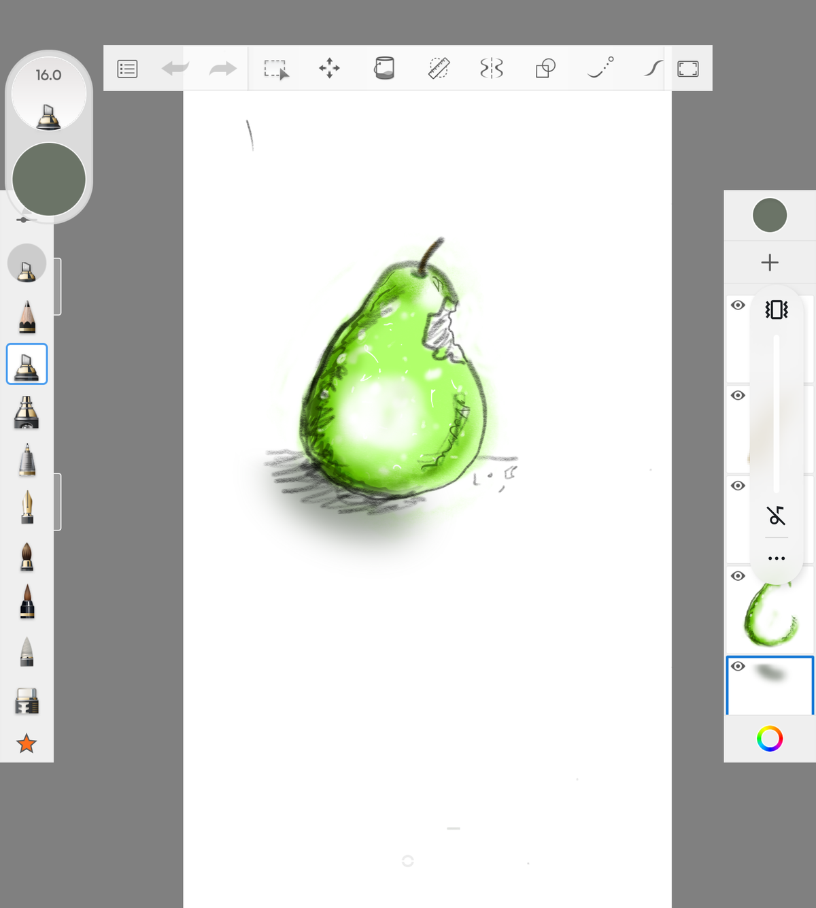Click the undo arrow
This screenshot has height=908, width=816.
(x=175, y=68)
